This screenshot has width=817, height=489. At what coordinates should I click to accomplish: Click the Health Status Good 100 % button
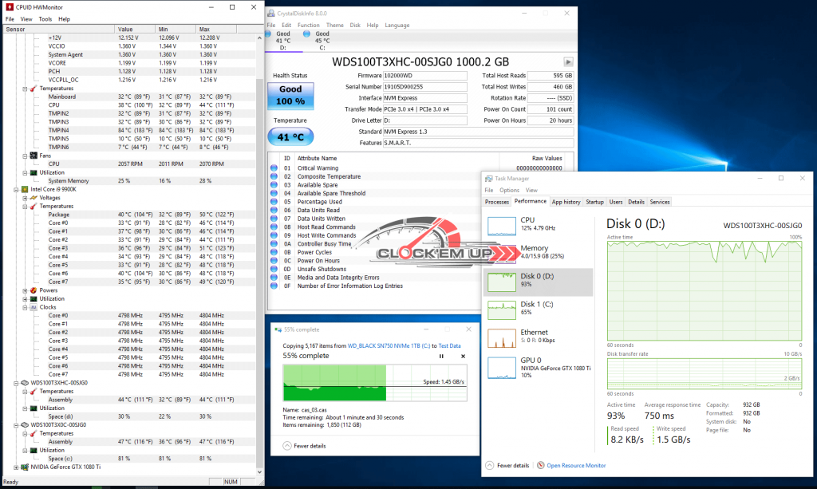pos(290,95)
